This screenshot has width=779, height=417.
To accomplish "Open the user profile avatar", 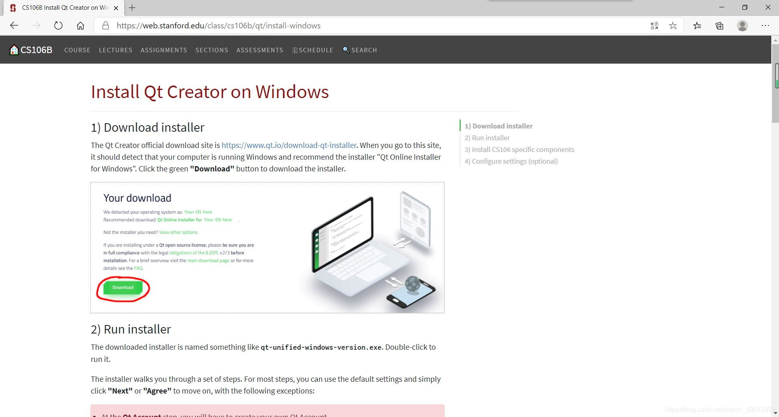I will pos(742,26).
